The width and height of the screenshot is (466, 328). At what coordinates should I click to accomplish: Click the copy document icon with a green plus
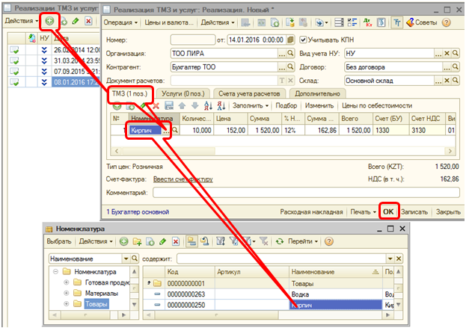(275, 22)
